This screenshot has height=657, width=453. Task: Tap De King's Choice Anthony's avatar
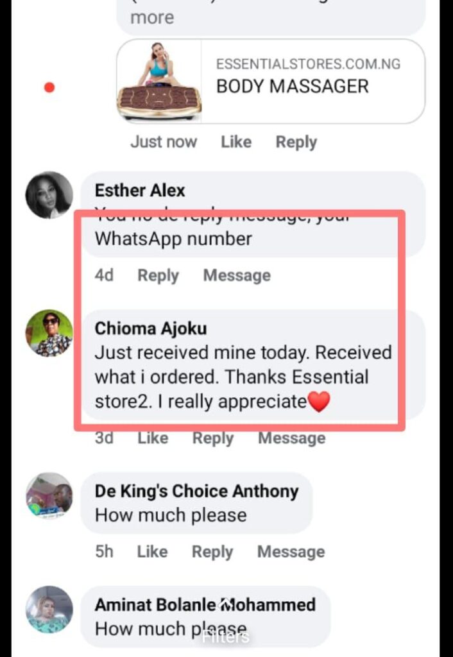[x=49, y=496]
